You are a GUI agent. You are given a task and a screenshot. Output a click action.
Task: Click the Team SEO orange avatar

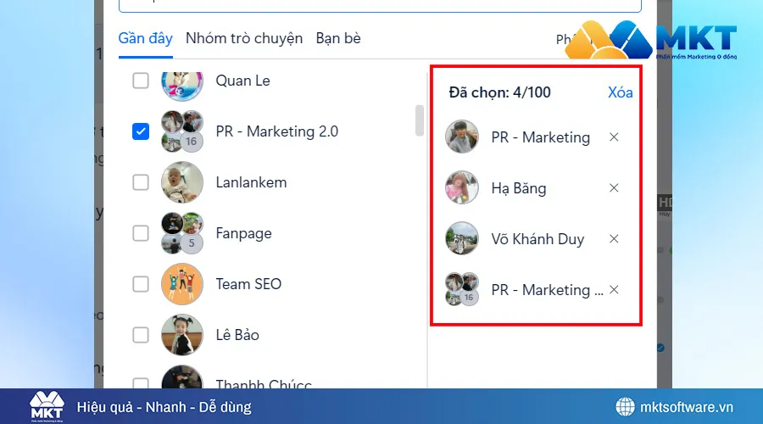click(182, 284)
